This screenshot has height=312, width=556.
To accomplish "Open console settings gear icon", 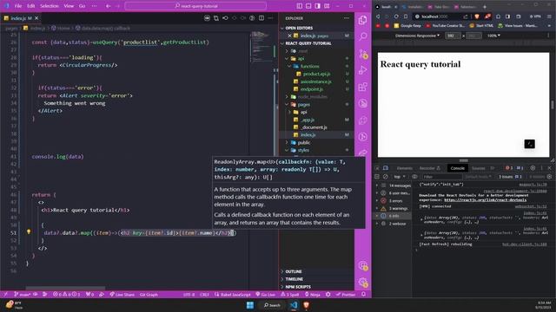I will click(x=549, y=177).
